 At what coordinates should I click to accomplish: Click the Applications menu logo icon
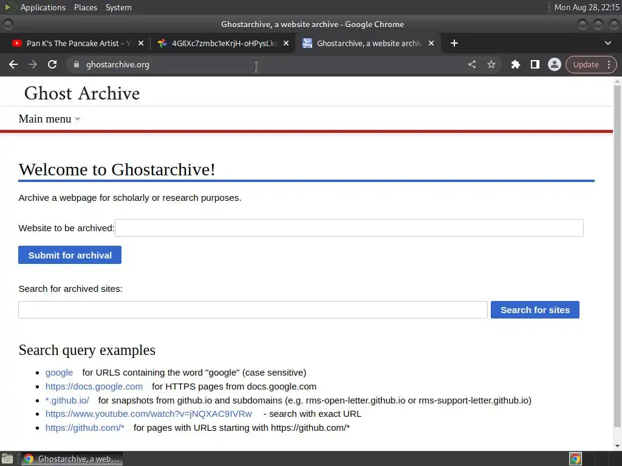click(x=10, y=7)
